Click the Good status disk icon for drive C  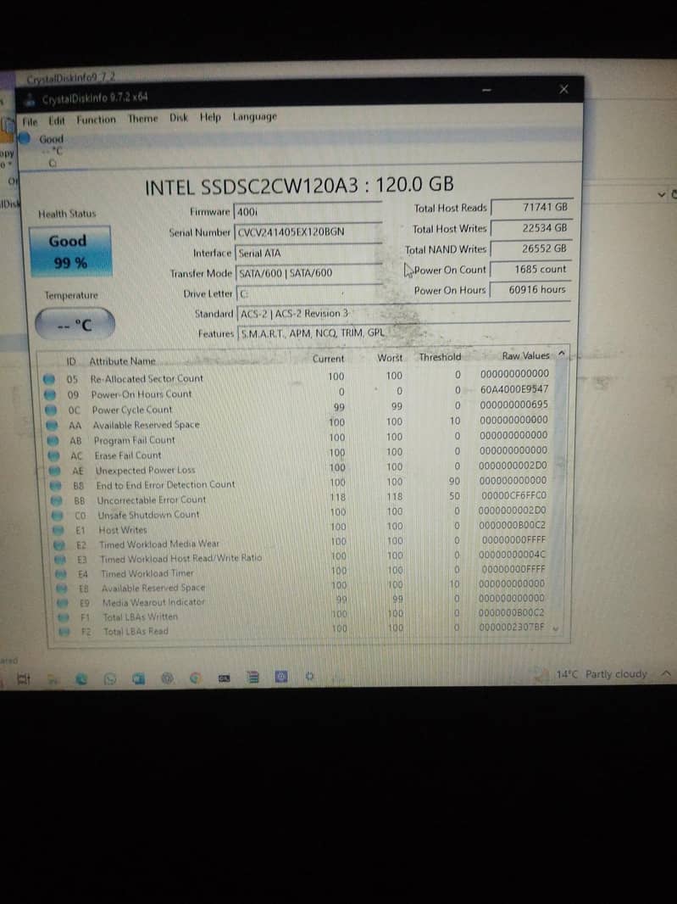point(26,139)
